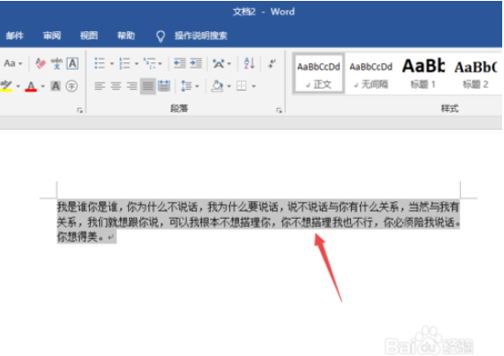Viewport: 504px width, 356px height.
Task: Increase paragraph indent
Action: click(x=196, y=63)
